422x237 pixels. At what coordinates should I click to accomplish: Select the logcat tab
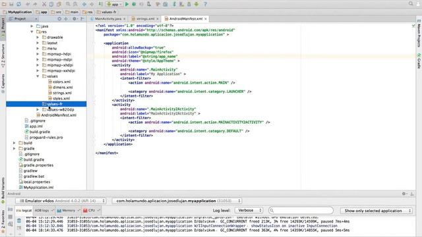pyautogui.click(x=24, y=211)
